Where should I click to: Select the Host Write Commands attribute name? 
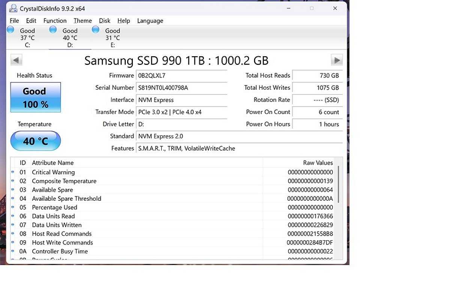pos(62,243)
